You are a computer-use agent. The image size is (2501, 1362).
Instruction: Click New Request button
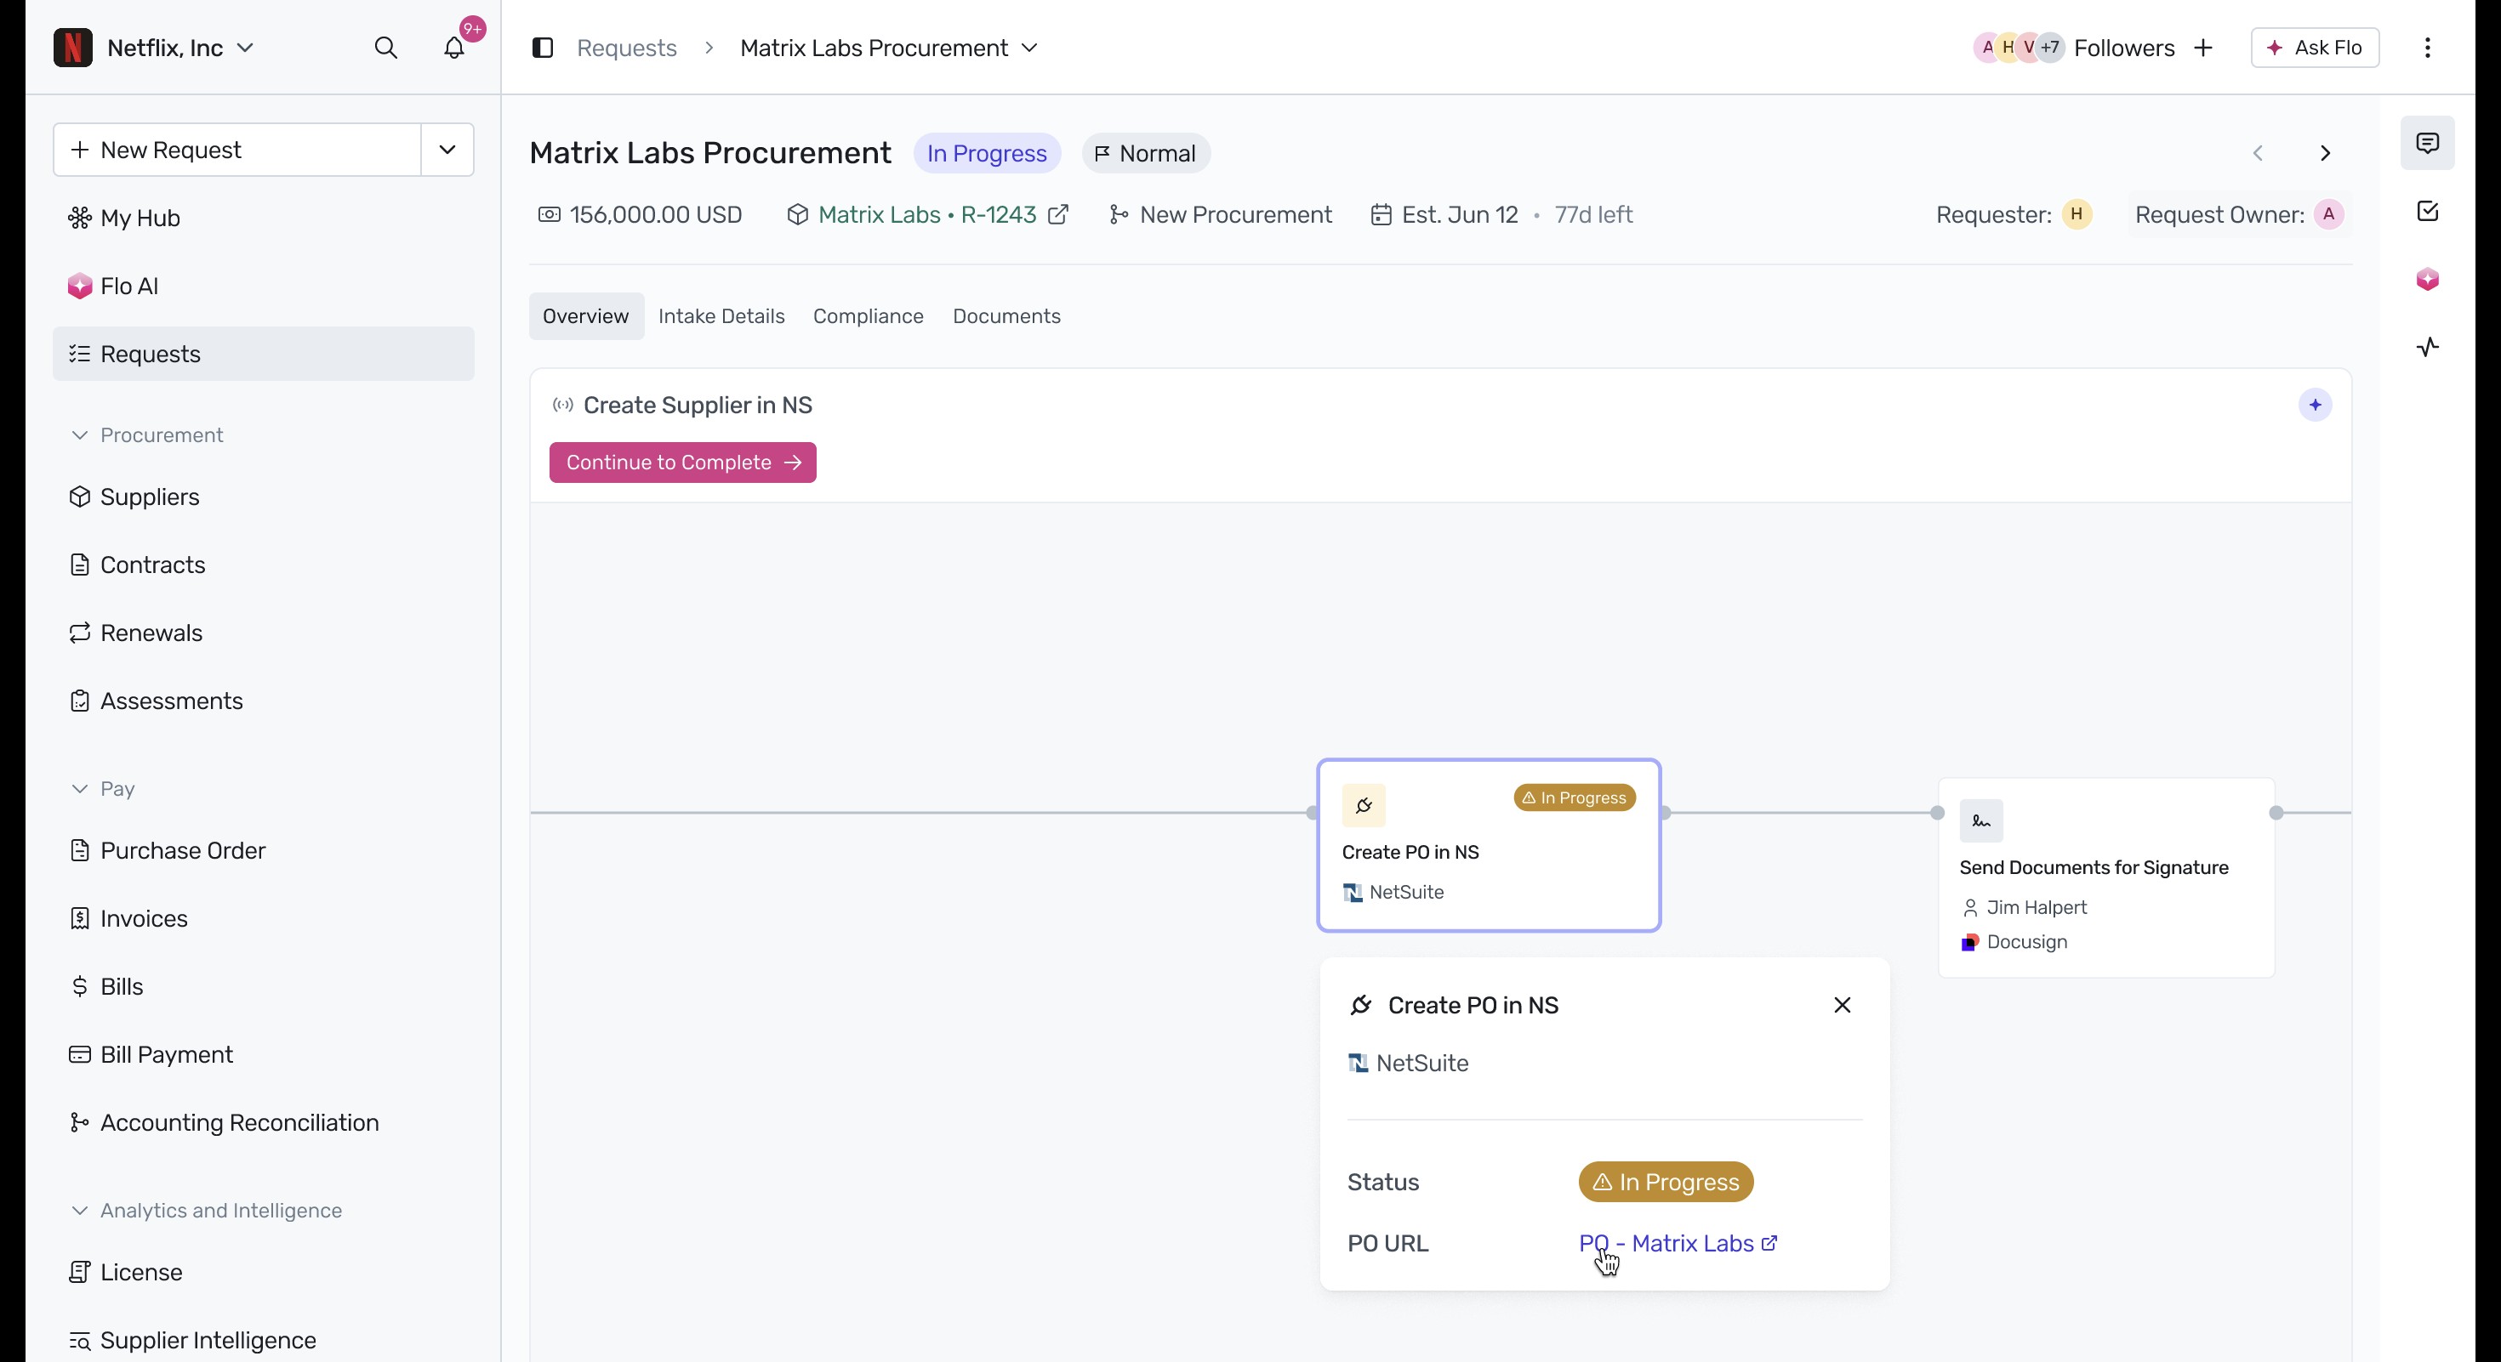236,150
